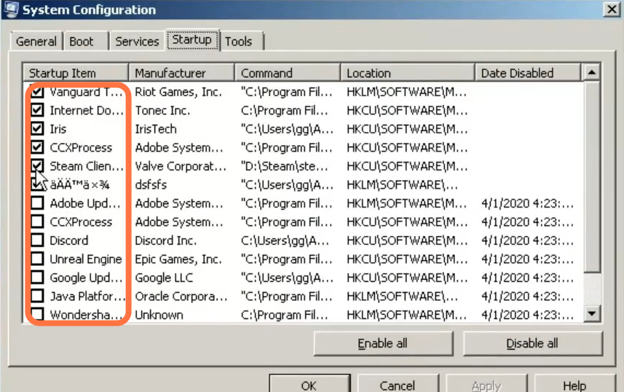Switch to the General tab
624x392 pixels.
pos(36,41)
